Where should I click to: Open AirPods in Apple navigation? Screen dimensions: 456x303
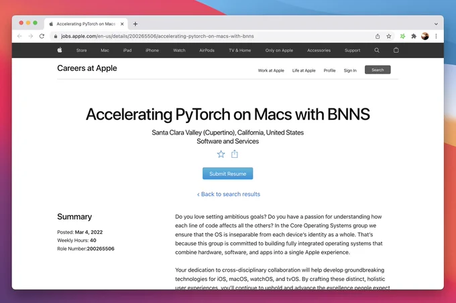tap(207, 50)
